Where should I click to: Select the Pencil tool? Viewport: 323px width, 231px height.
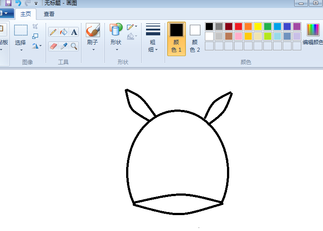coord(53,32)
